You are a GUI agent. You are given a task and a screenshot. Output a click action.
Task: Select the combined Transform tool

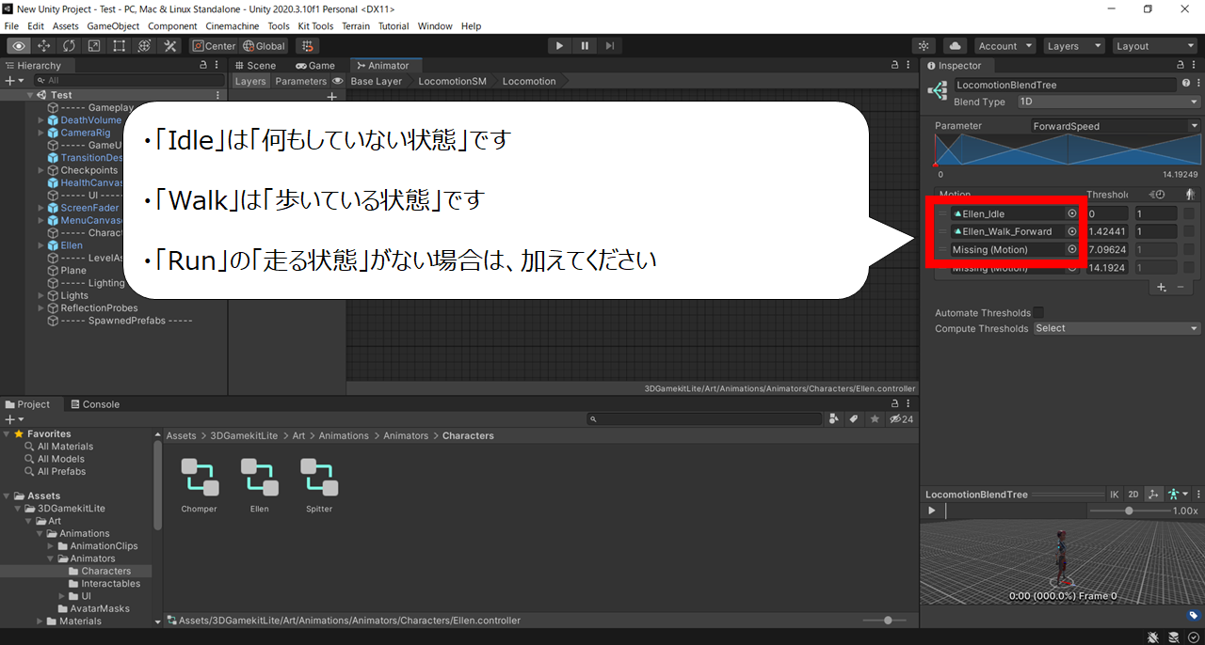(x=145, y=46)
